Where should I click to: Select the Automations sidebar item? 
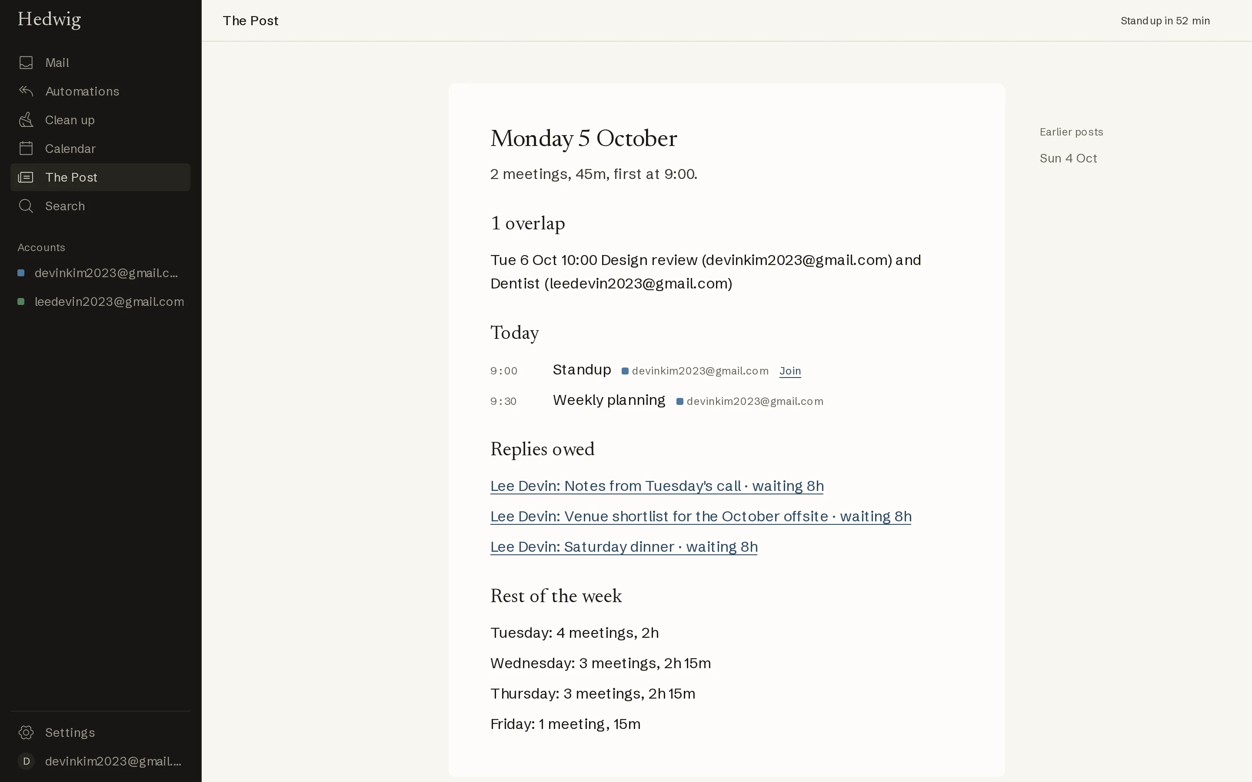tap(100, 91)
